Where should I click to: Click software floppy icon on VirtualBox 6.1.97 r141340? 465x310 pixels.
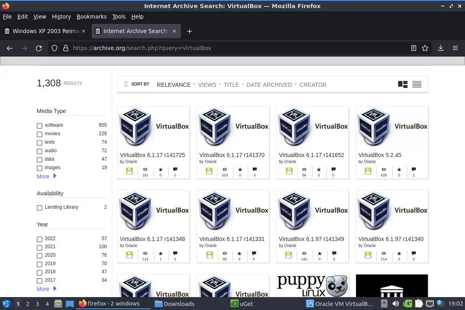pyautogui.click(x=368, y=255)
